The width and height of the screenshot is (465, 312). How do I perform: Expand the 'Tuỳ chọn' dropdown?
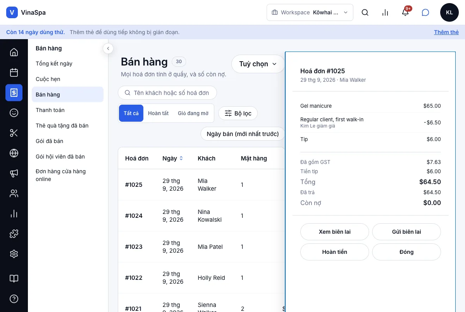(x=258, y=64)
